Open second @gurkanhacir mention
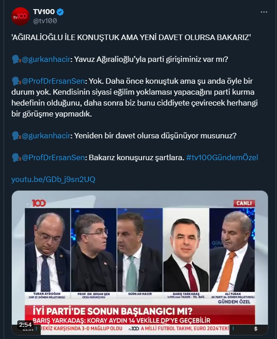This screenshot has height=339, width=277. [46, 136]
